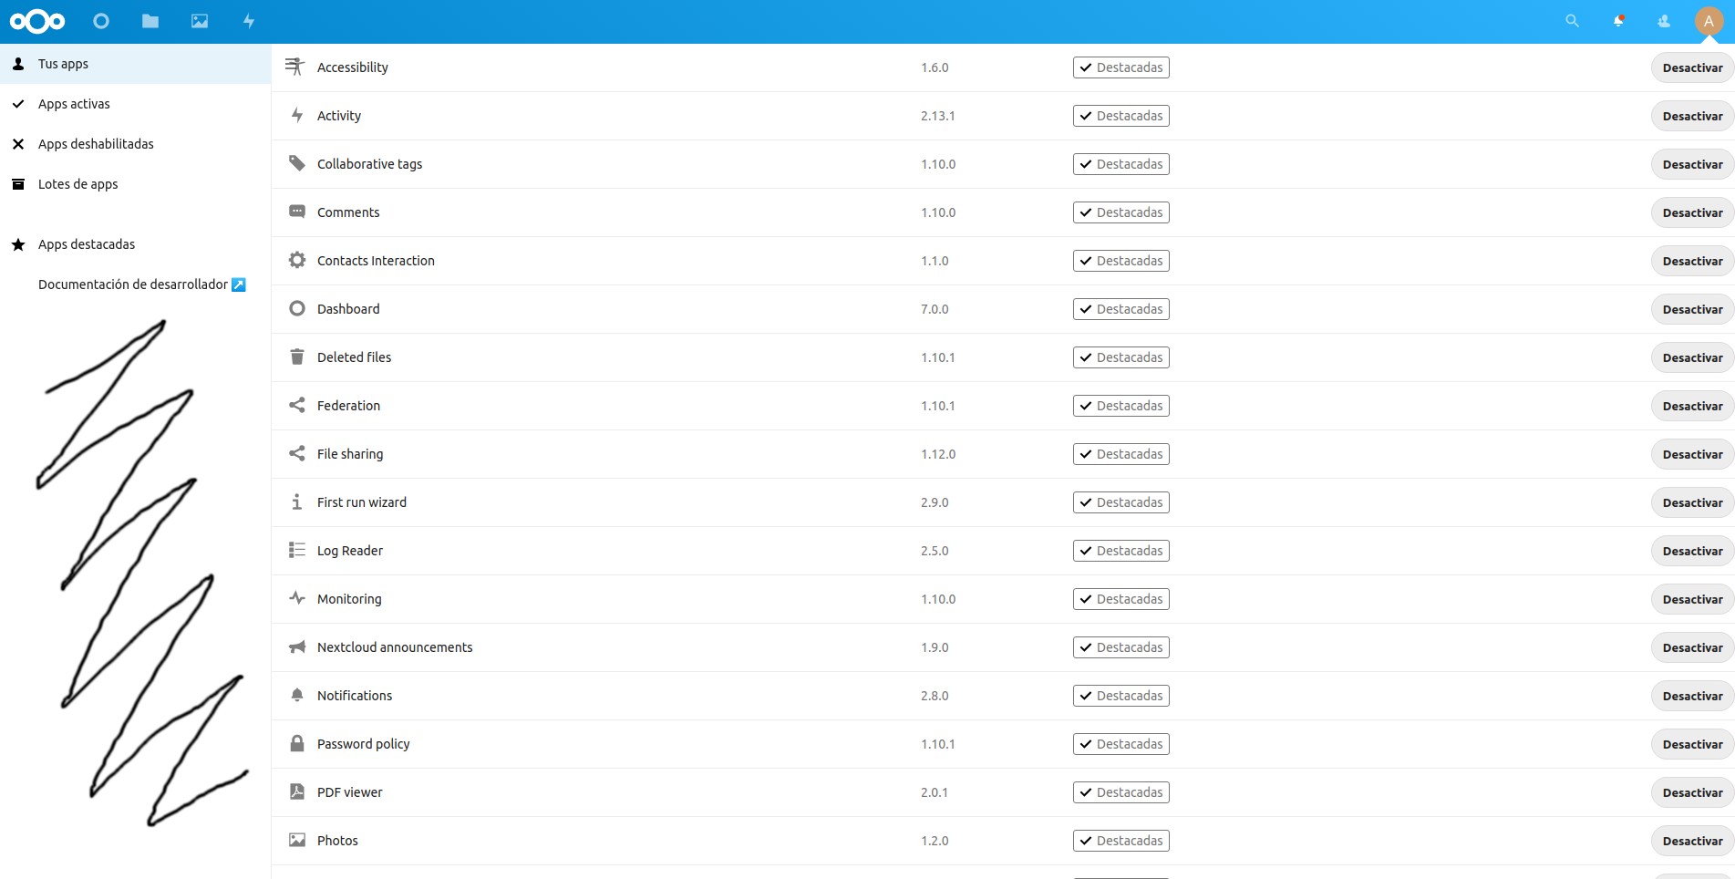The height and width of the screenshot is (879, 1735).
Task: Disable the Monitoring app
Action: coord(1692,599)
